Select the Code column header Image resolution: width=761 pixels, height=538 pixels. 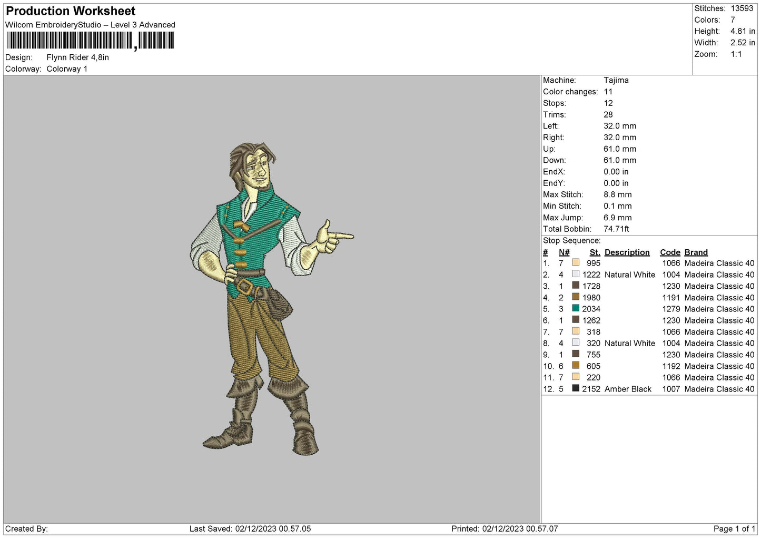click(x=670, y=252)
